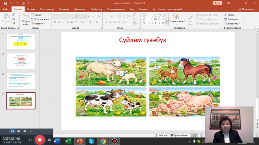Toggle the recorder lock icon

(x=12, y=131)
